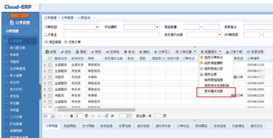Viewport: 273px width, 138px height.
Task: Select the row 3 checkbox
Action: (50, 77)
